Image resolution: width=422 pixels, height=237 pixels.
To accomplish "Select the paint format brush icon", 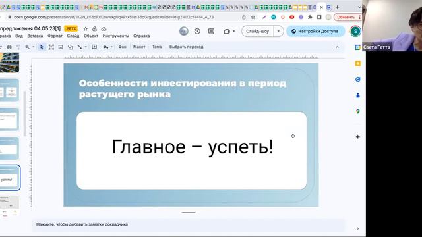I will [18, 47].
